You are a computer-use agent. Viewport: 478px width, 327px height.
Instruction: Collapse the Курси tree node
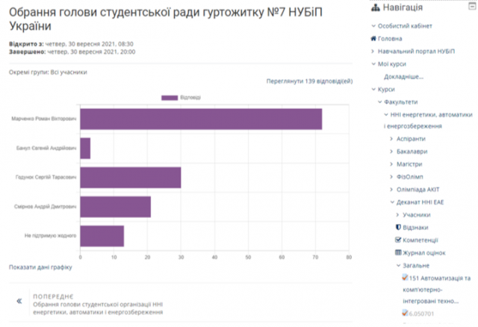coord(373,90)
